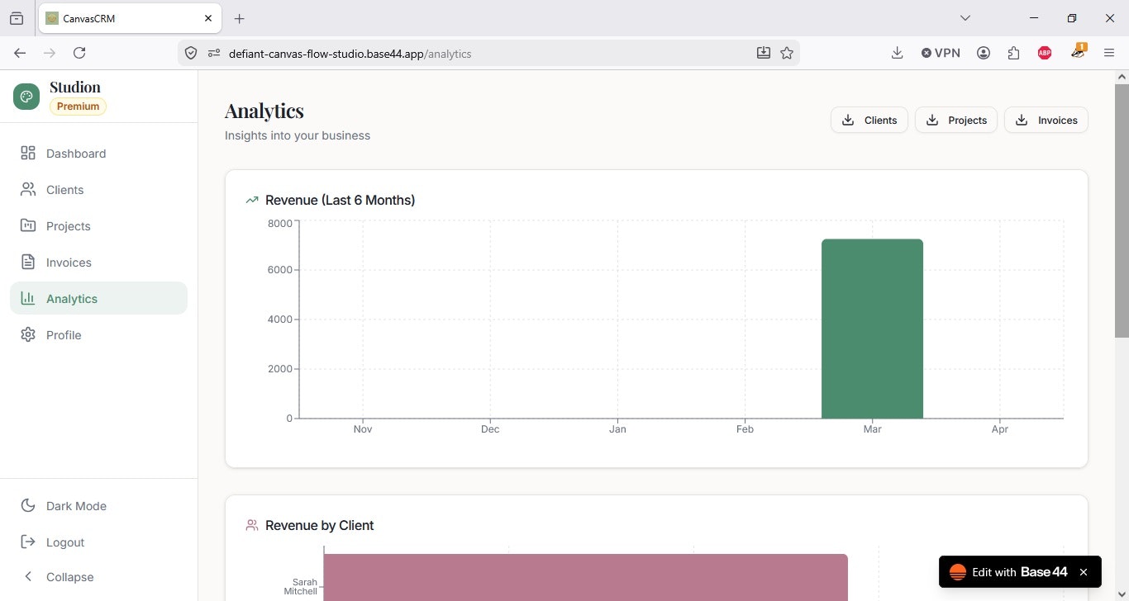Image resolution: width=1129 pixels, height=601 pixels.
Task: Click the browser forward arrow
Action: click(x=50, y=53)
